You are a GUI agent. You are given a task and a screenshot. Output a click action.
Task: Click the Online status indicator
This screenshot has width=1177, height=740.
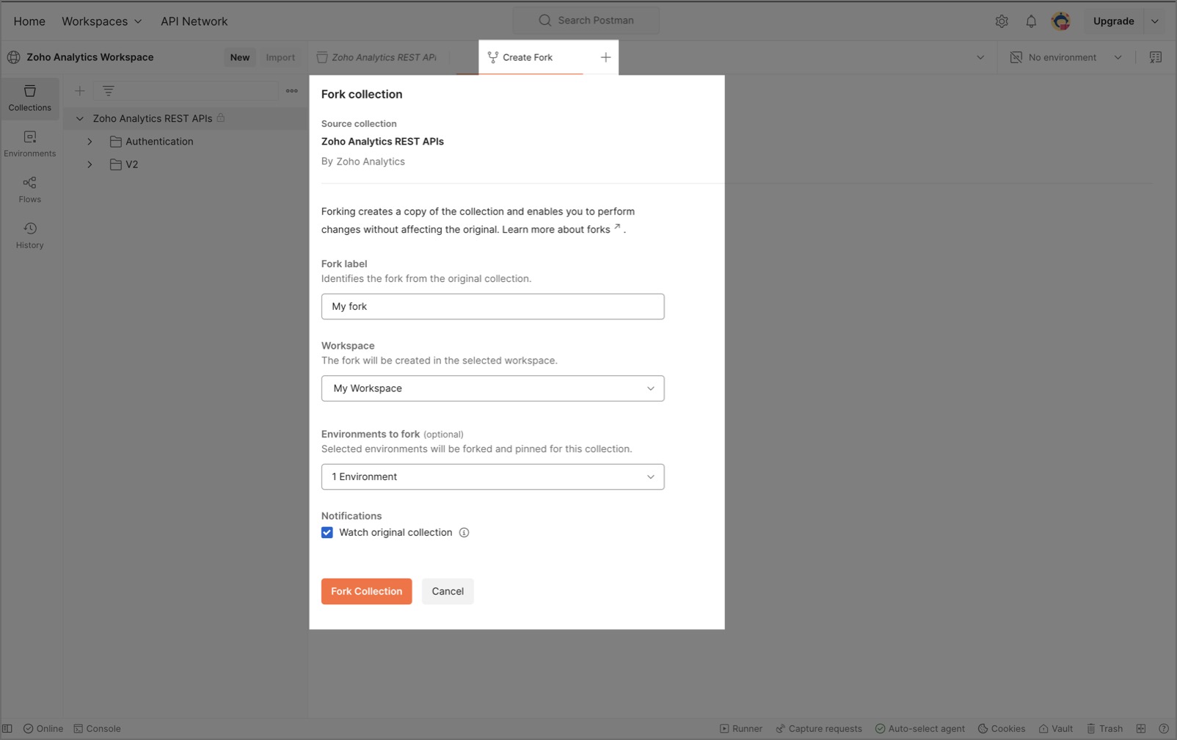click(43, 729)
